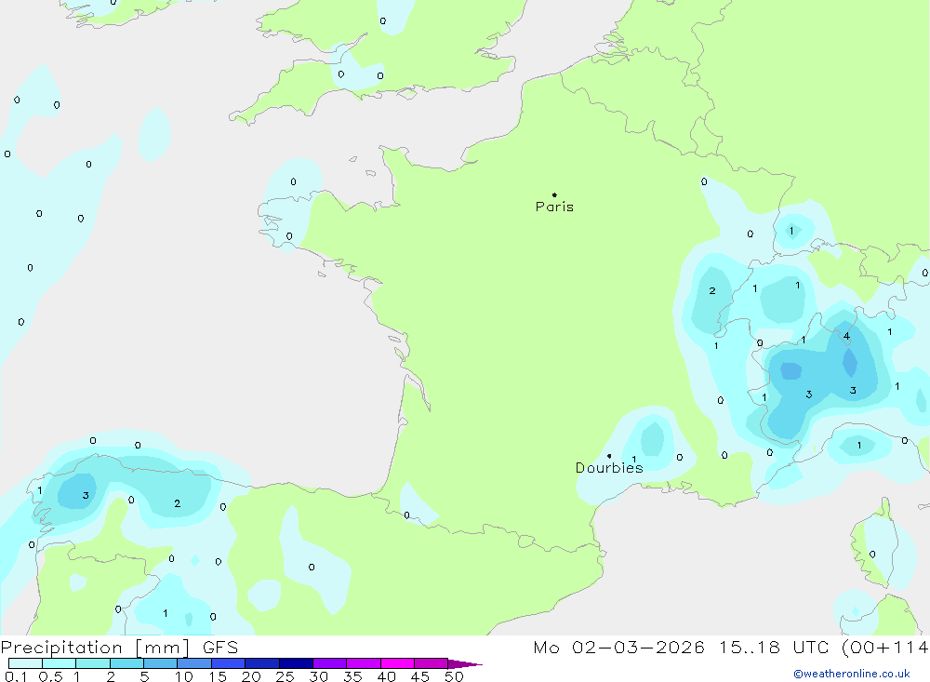
Task: Click the legend scale value '25'
Action: pos(285,676)
